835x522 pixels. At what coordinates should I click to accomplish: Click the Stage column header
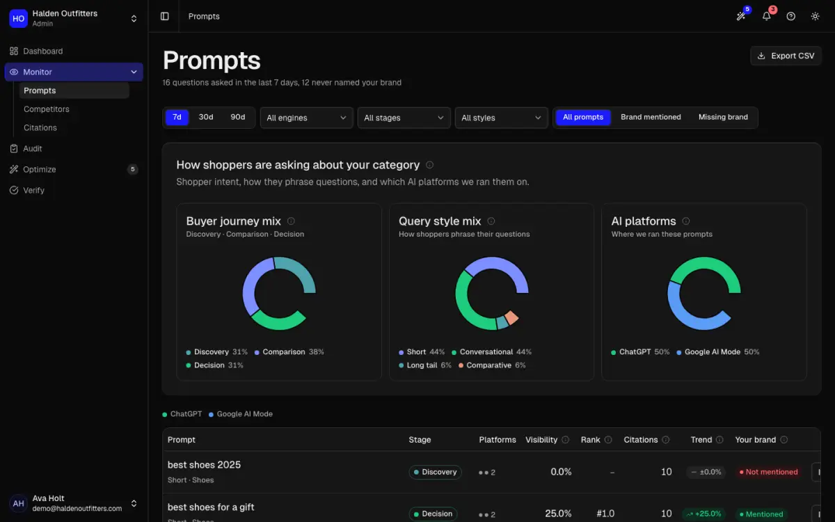tap(420, 440)
